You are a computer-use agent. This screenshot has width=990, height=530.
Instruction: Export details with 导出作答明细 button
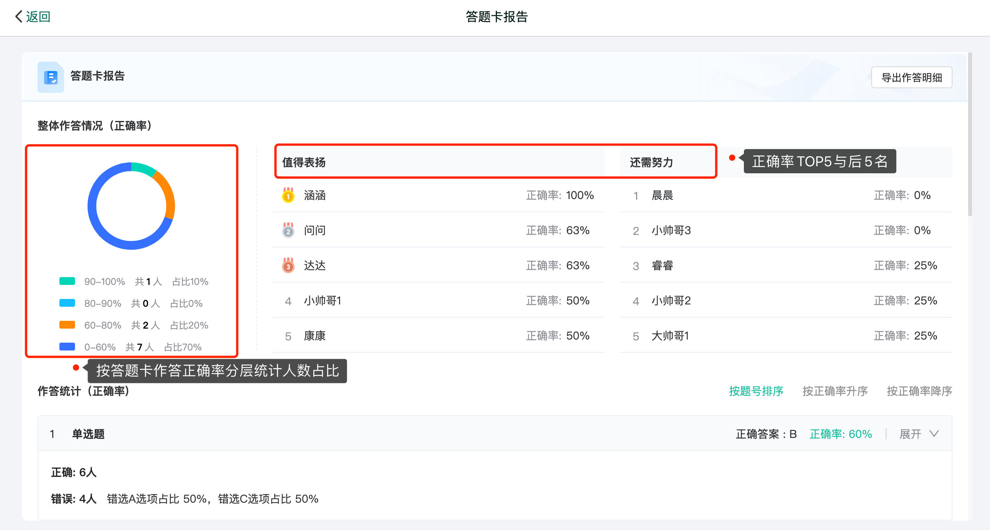coord(911,77)
